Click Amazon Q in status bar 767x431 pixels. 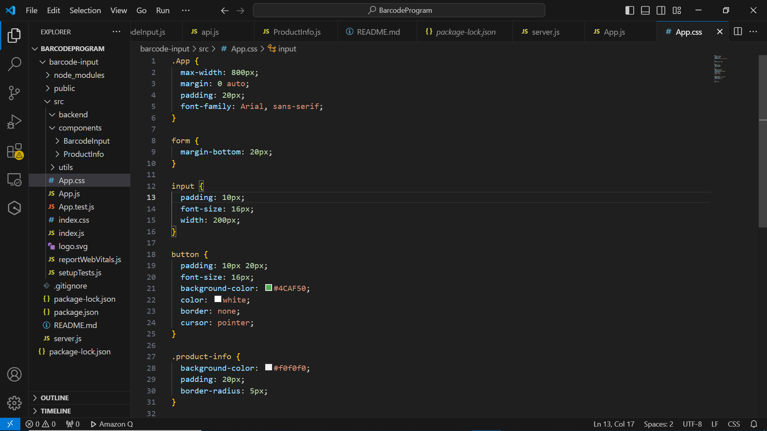[x=112, y=424]
